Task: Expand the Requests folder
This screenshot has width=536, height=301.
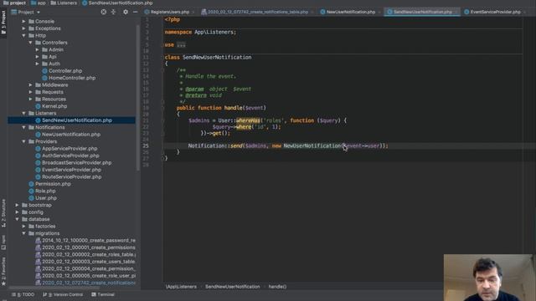Action: point(30,92)
